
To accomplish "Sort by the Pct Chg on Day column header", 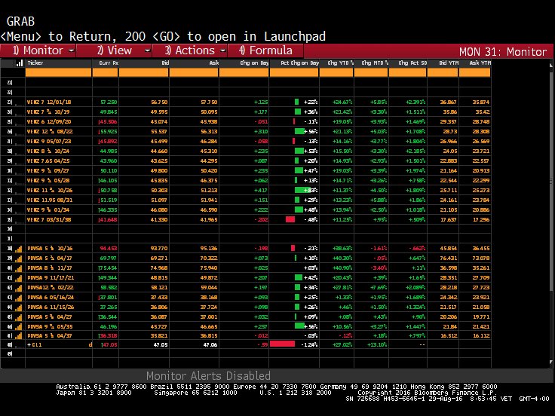I will click(300, 63).
